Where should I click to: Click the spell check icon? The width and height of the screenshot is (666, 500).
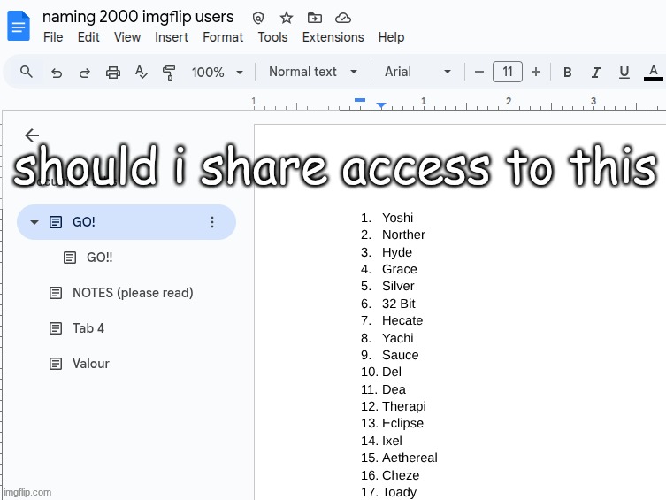pos(142,73)
